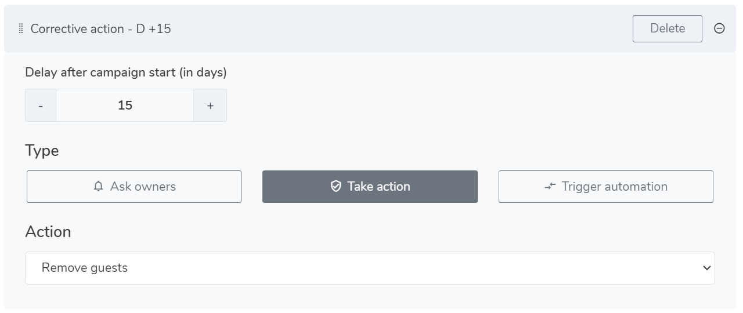Click the shield icon on Take action
Image resolution: width=743 pixels, height=313 pixels.
click(336, 187)
